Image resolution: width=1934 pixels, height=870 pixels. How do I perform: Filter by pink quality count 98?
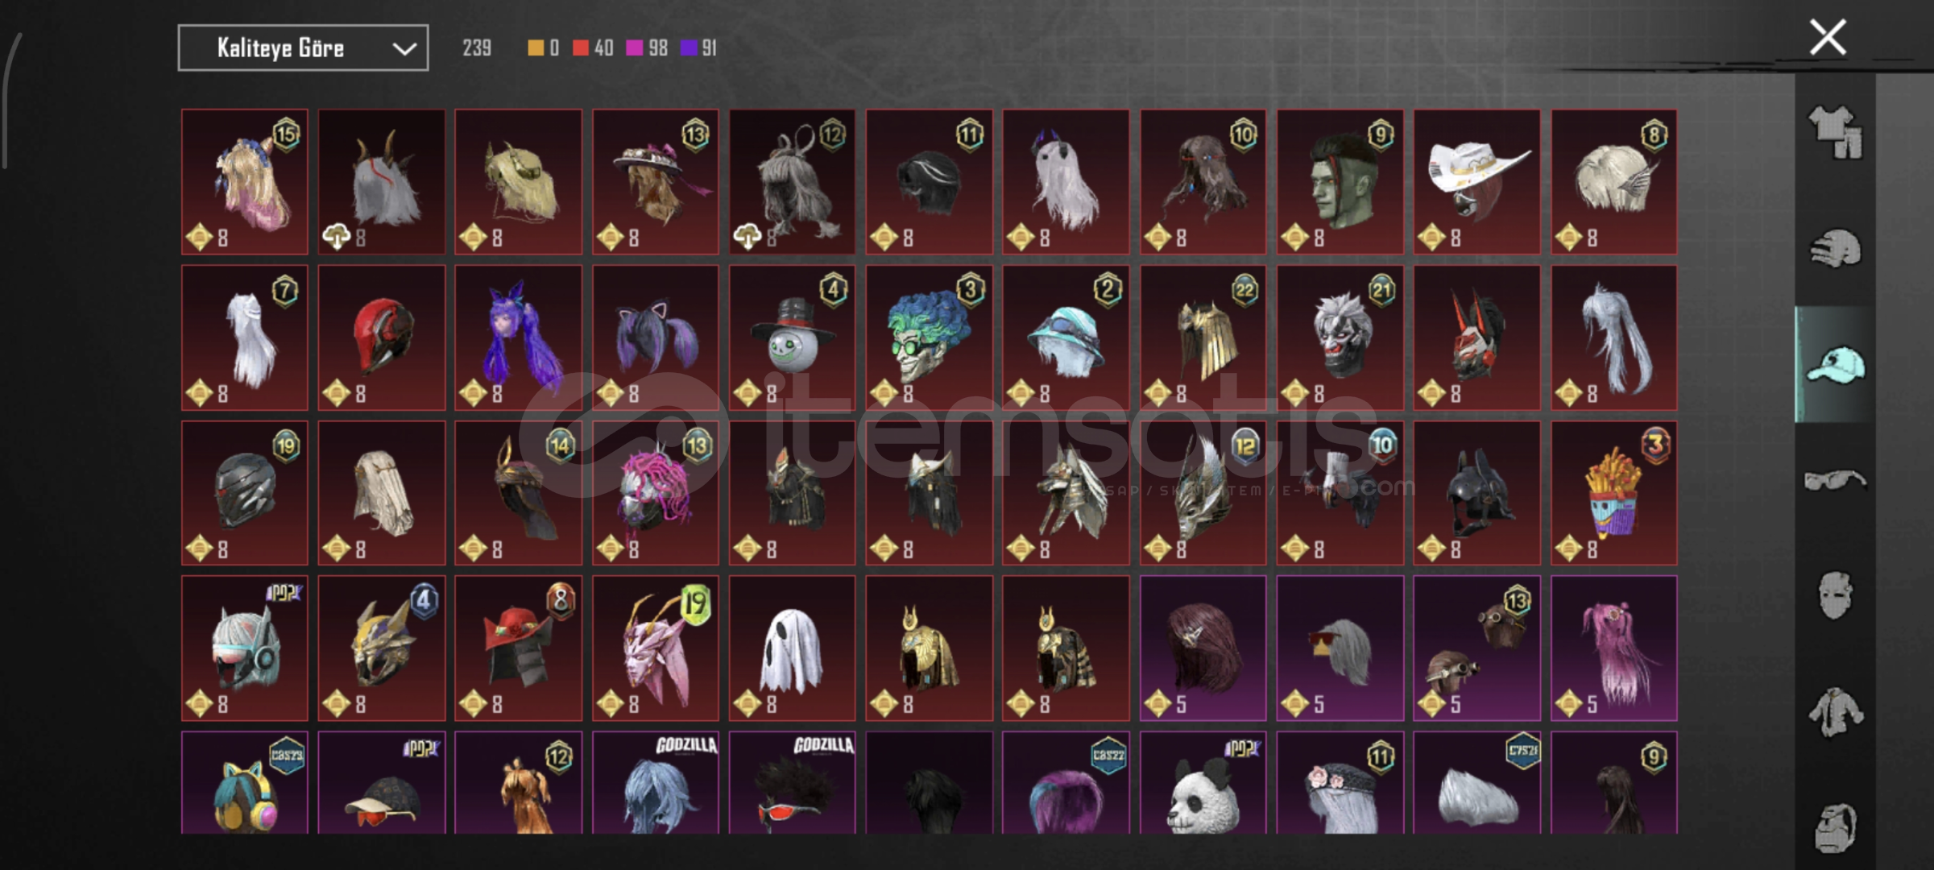[647, 48]
